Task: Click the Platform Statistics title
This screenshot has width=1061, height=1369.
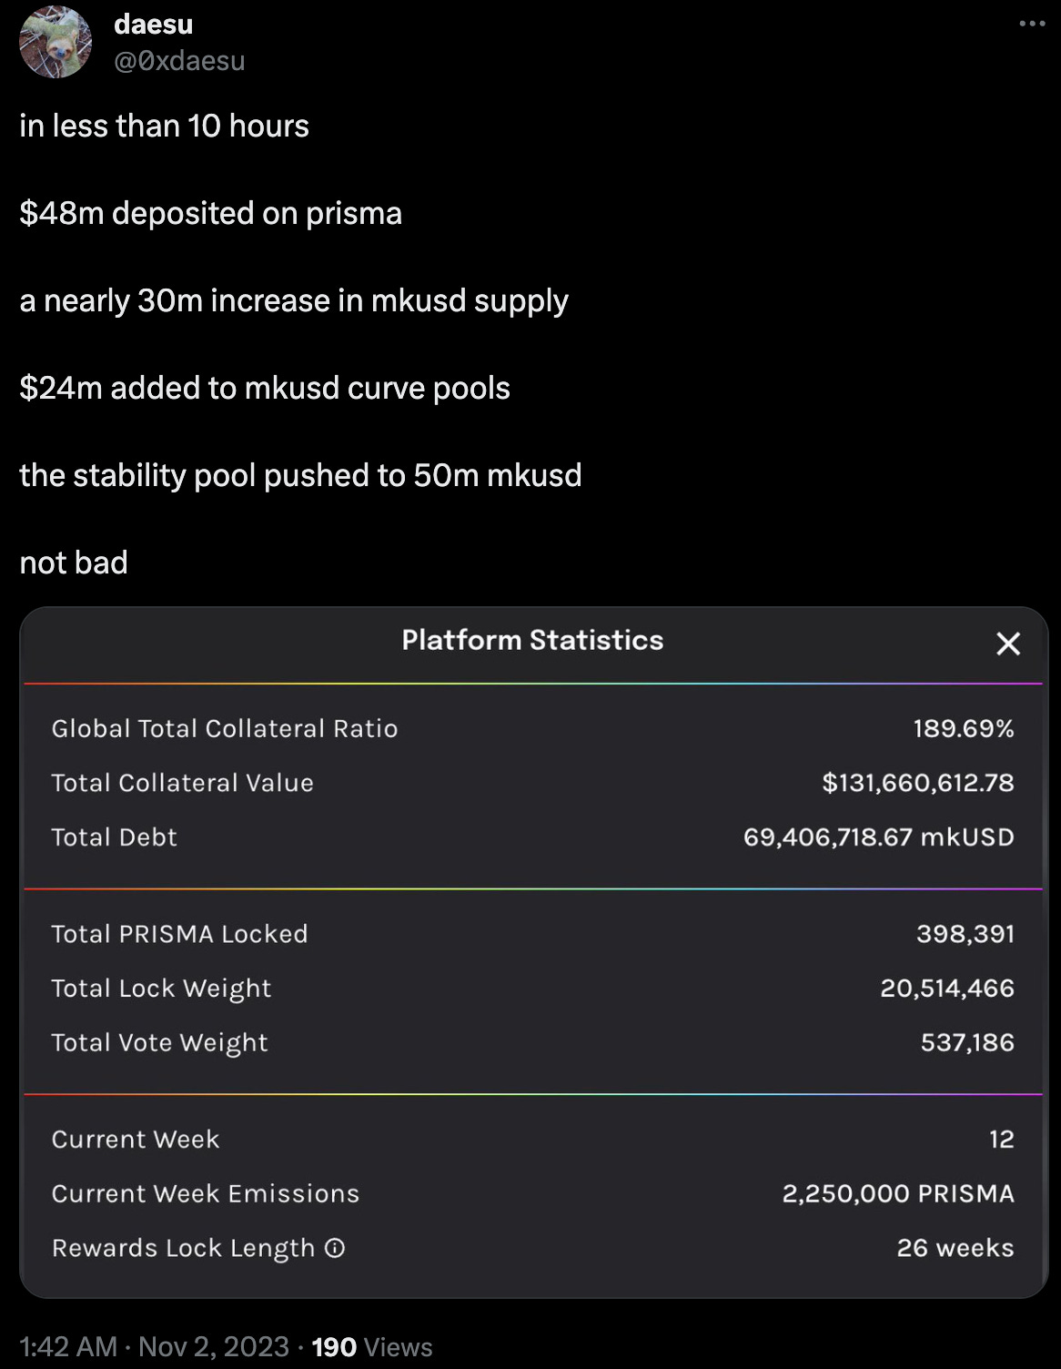Action: click(x=532, y=640)
